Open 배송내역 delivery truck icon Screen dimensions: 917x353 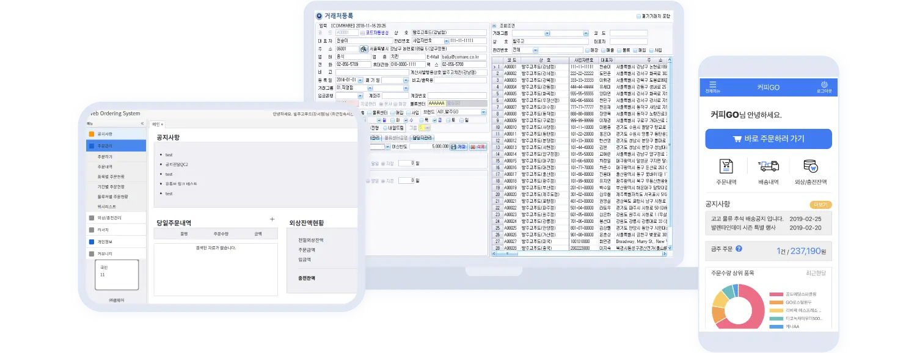click(x=768, y=167)
